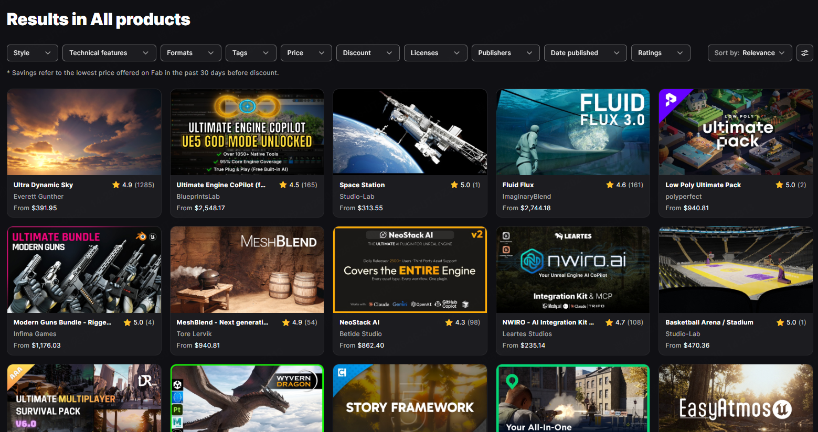Click the star rating icon on Ultra Dynamic Sky

[116, 185]
